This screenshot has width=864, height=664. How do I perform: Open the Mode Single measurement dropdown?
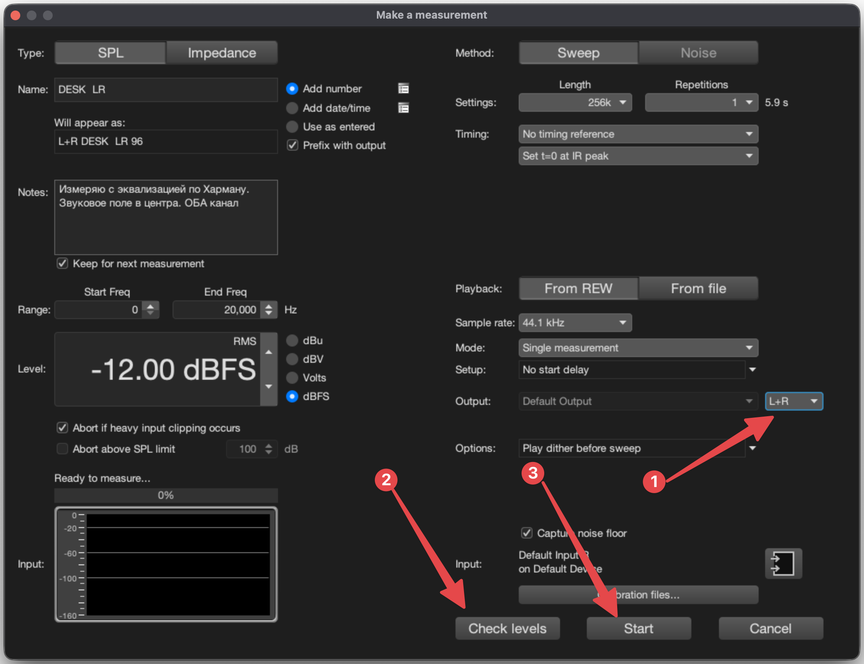pyautogui.click(x=638, y=348)
